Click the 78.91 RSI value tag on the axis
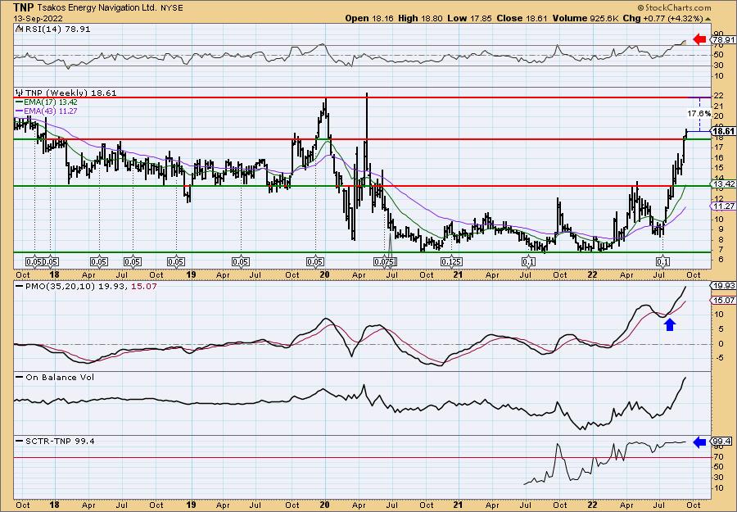This screenshot has height=512, width=737. pyautogui.click(x=725, y=40)
